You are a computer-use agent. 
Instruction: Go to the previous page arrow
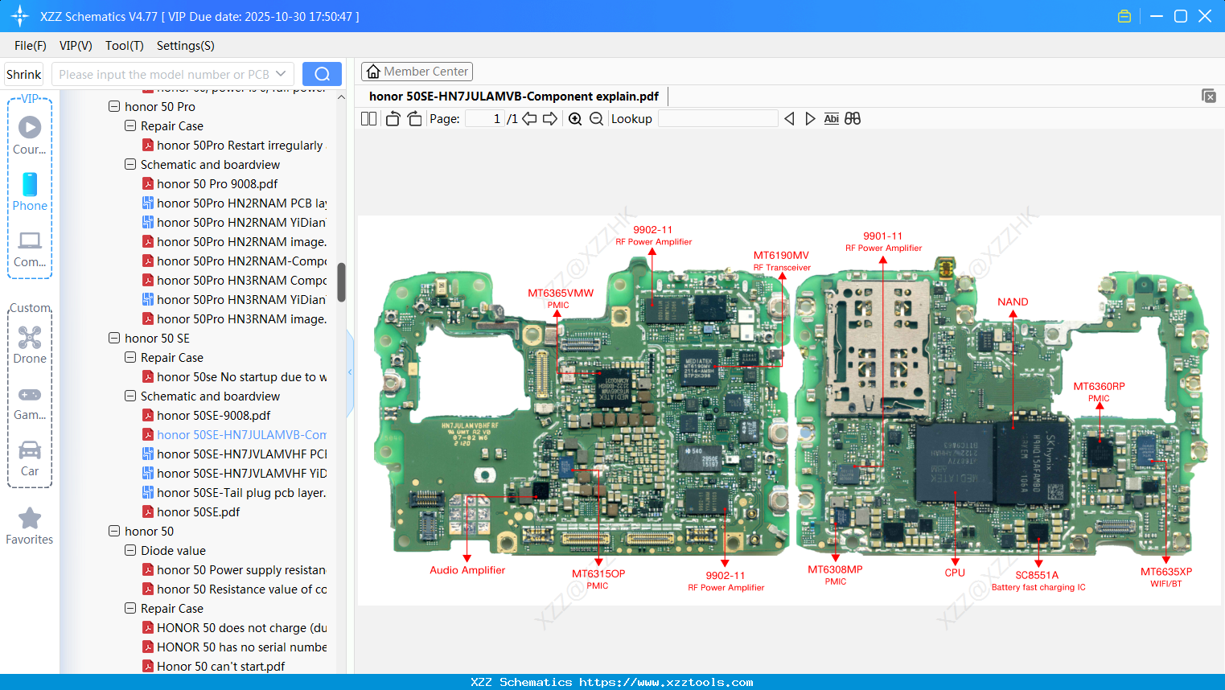pos(529,119)
